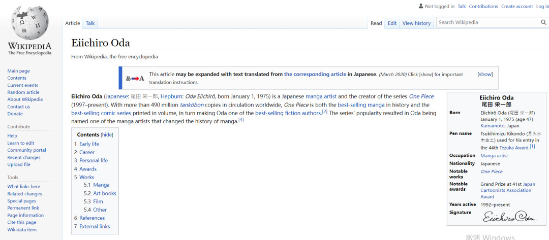View Recent changes

(x=24, y=157)
